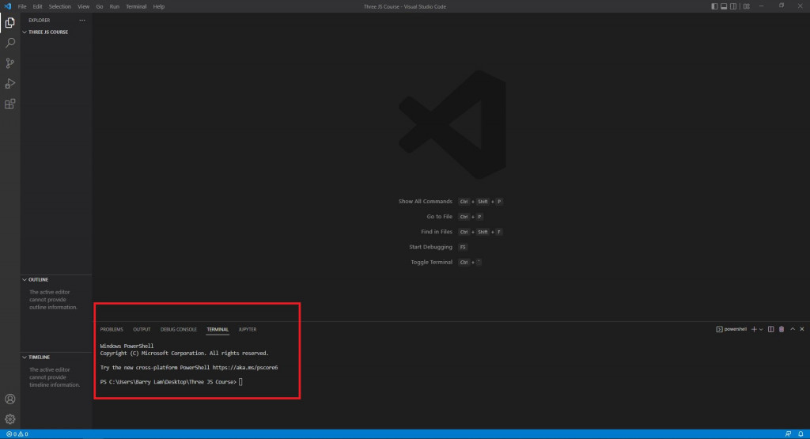Click the Find in Files shortcut hint
The width and height of the screenshot is (810, 439).
[x=461, y=232]
